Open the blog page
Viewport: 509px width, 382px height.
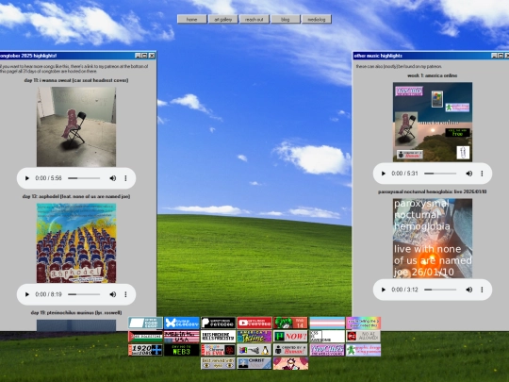coord(286,19)
